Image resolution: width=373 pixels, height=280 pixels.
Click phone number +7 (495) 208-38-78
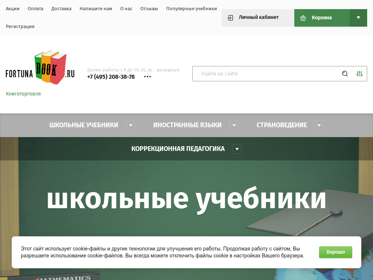pos(111,77)
